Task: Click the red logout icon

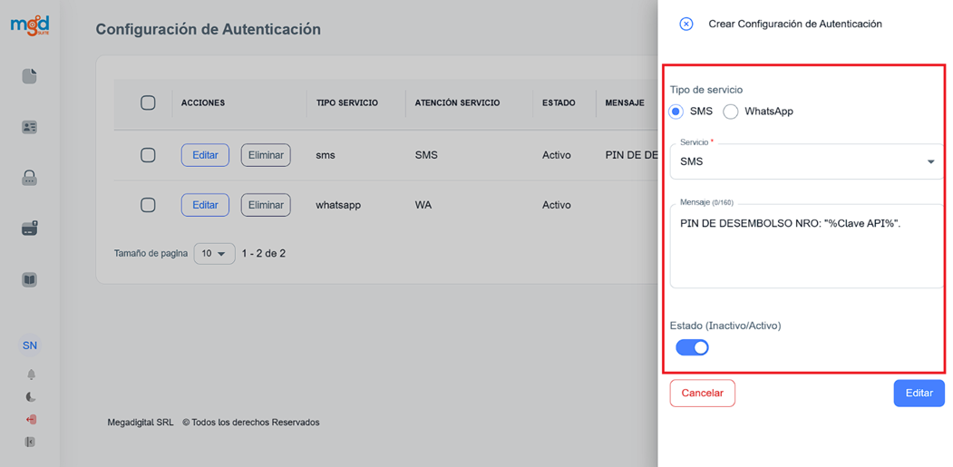Action: point(31,420)
